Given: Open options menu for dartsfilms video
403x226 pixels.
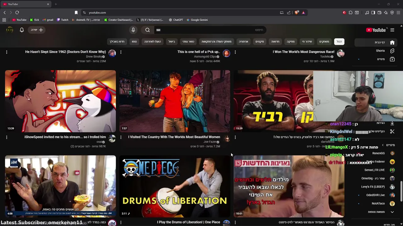Looking at the screenshot, I should point(235,137).
